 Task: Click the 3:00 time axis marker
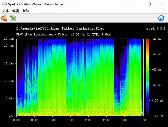click(124, 120)
